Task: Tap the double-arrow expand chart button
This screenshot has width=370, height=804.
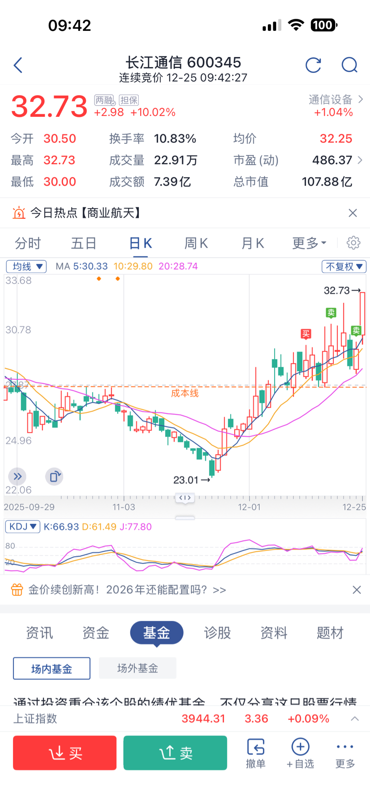Action: click(x=17, y=477)
